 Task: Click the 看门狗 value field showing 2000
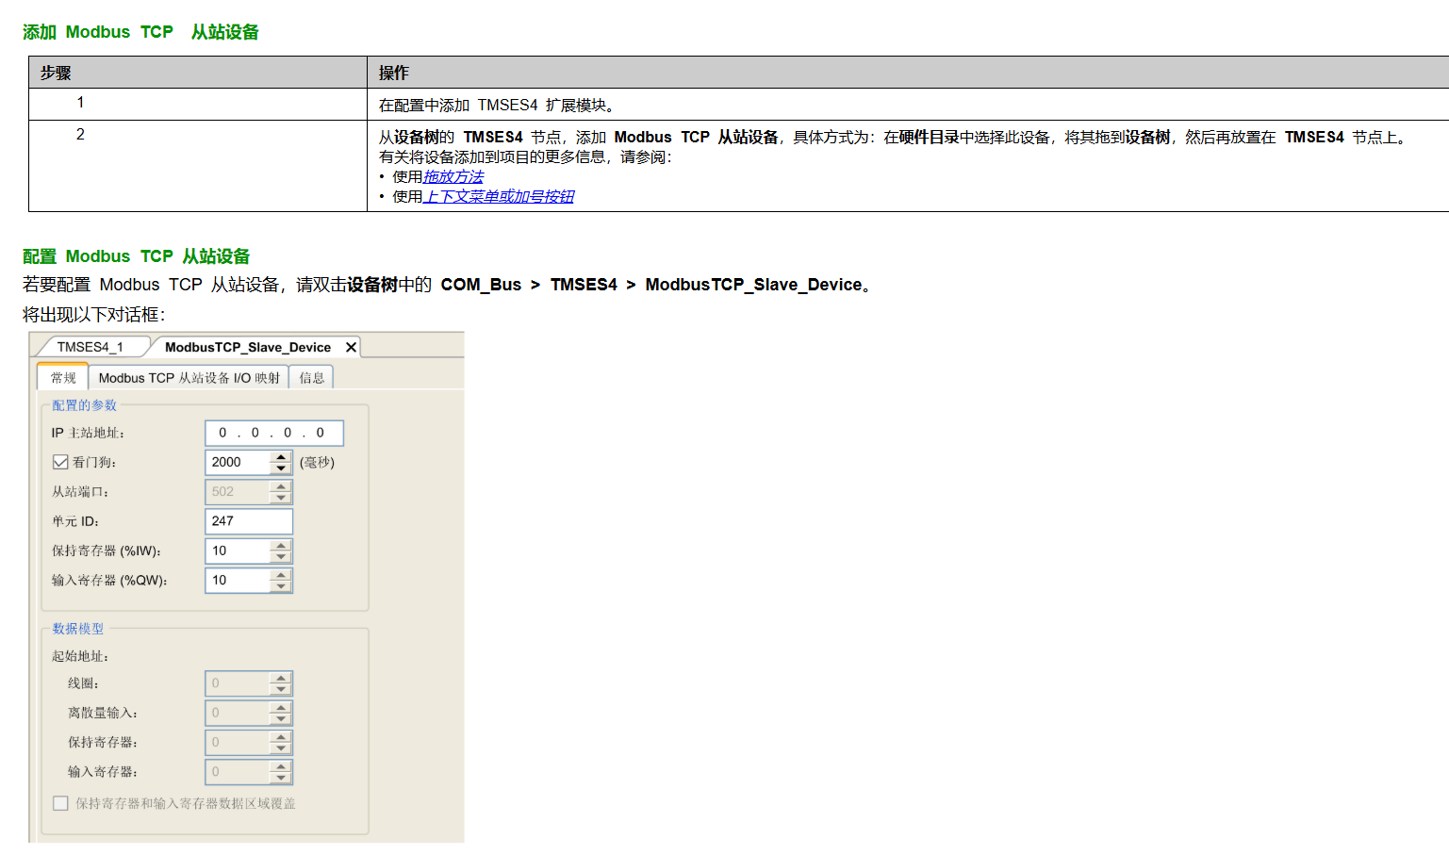coord(239,462)
